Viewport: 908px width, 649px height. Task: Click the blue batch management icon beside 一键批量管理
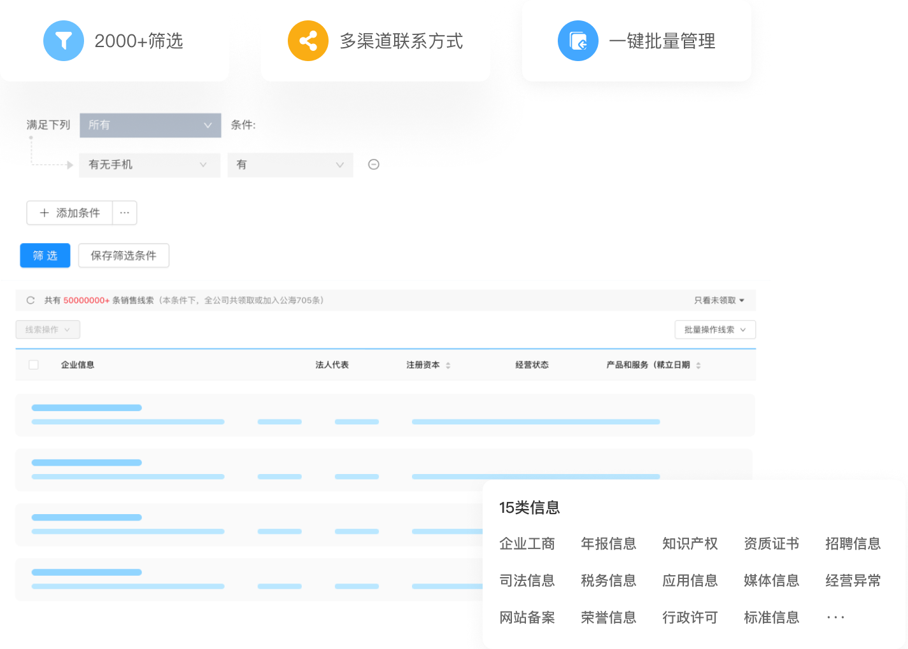578,40
